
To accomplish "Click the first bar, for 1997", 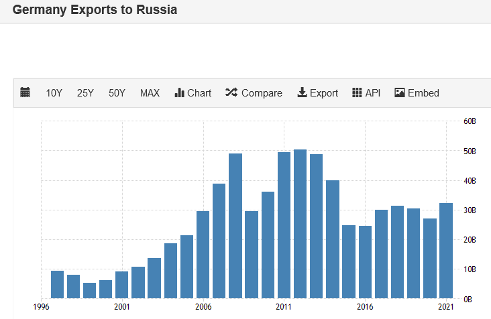I will coord(57,284).
